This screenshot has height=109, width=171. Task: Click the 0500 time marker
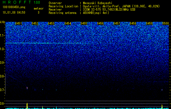166,23
